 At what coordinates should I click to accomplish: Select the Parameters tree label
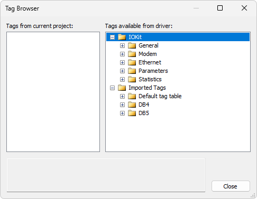153,71
